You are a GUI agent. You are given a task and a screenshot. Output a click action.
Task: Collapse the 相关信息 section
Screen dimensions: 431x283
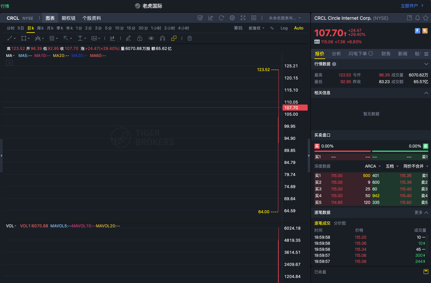(426, 93)
